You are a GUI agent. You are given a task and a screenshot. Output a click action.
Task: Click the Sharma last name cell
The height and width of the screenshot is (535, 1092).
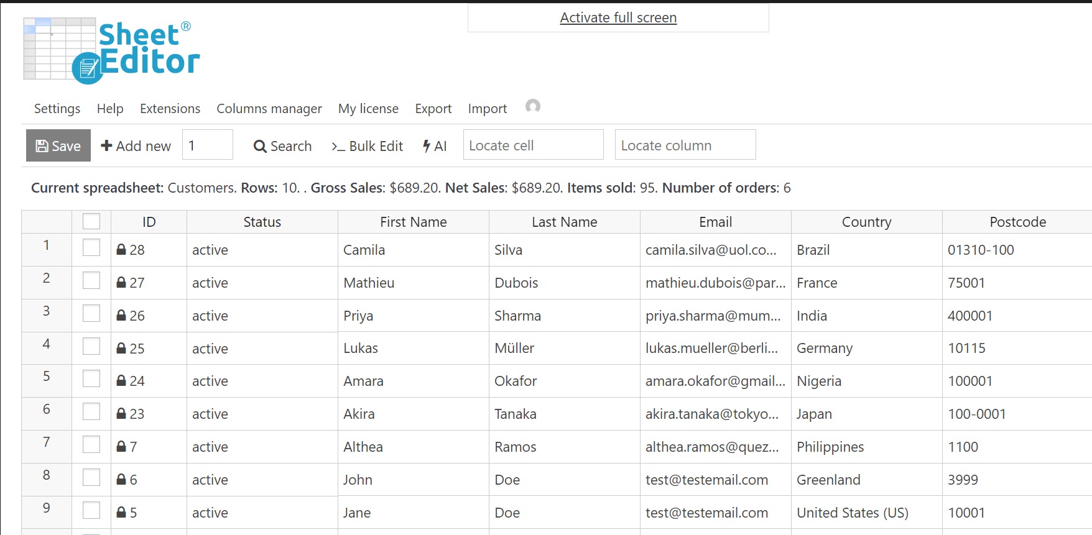pos(565,316)
